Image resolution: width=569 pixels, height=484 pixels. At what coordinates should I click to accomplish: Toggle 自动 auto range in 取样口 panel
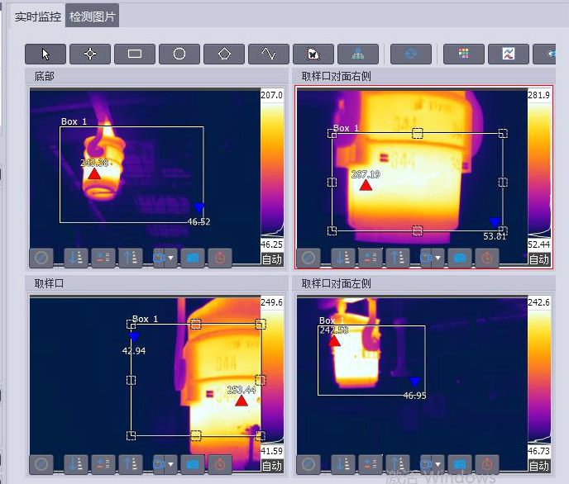point(272,466)
